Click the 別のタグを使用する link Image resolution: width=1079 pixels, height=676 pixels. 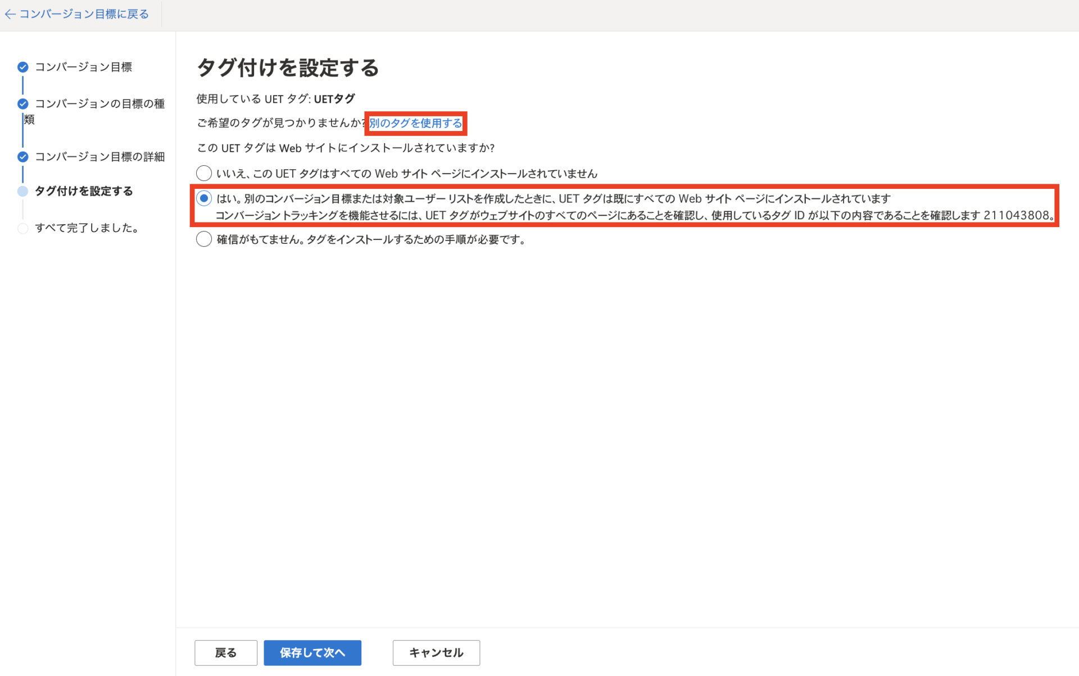[x=415, y=123]
